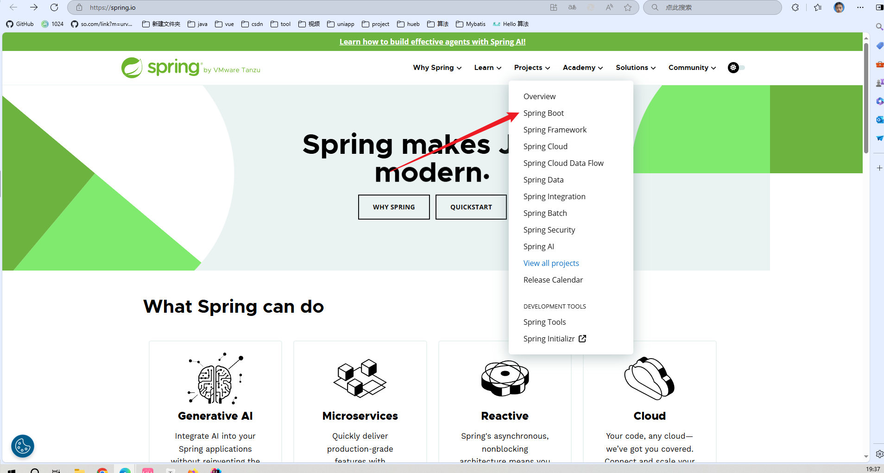The height and width of the screenshot is (473, 884).
Task: Select Overview in Projects menu
Action: [539, 96]
